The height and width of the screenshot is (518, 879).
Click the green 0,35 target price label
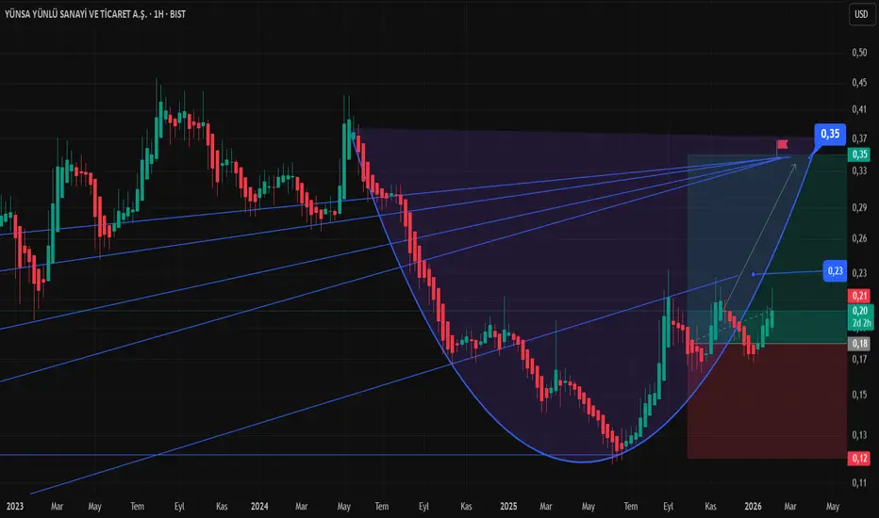pyautogui.click(x=860, y=154)
